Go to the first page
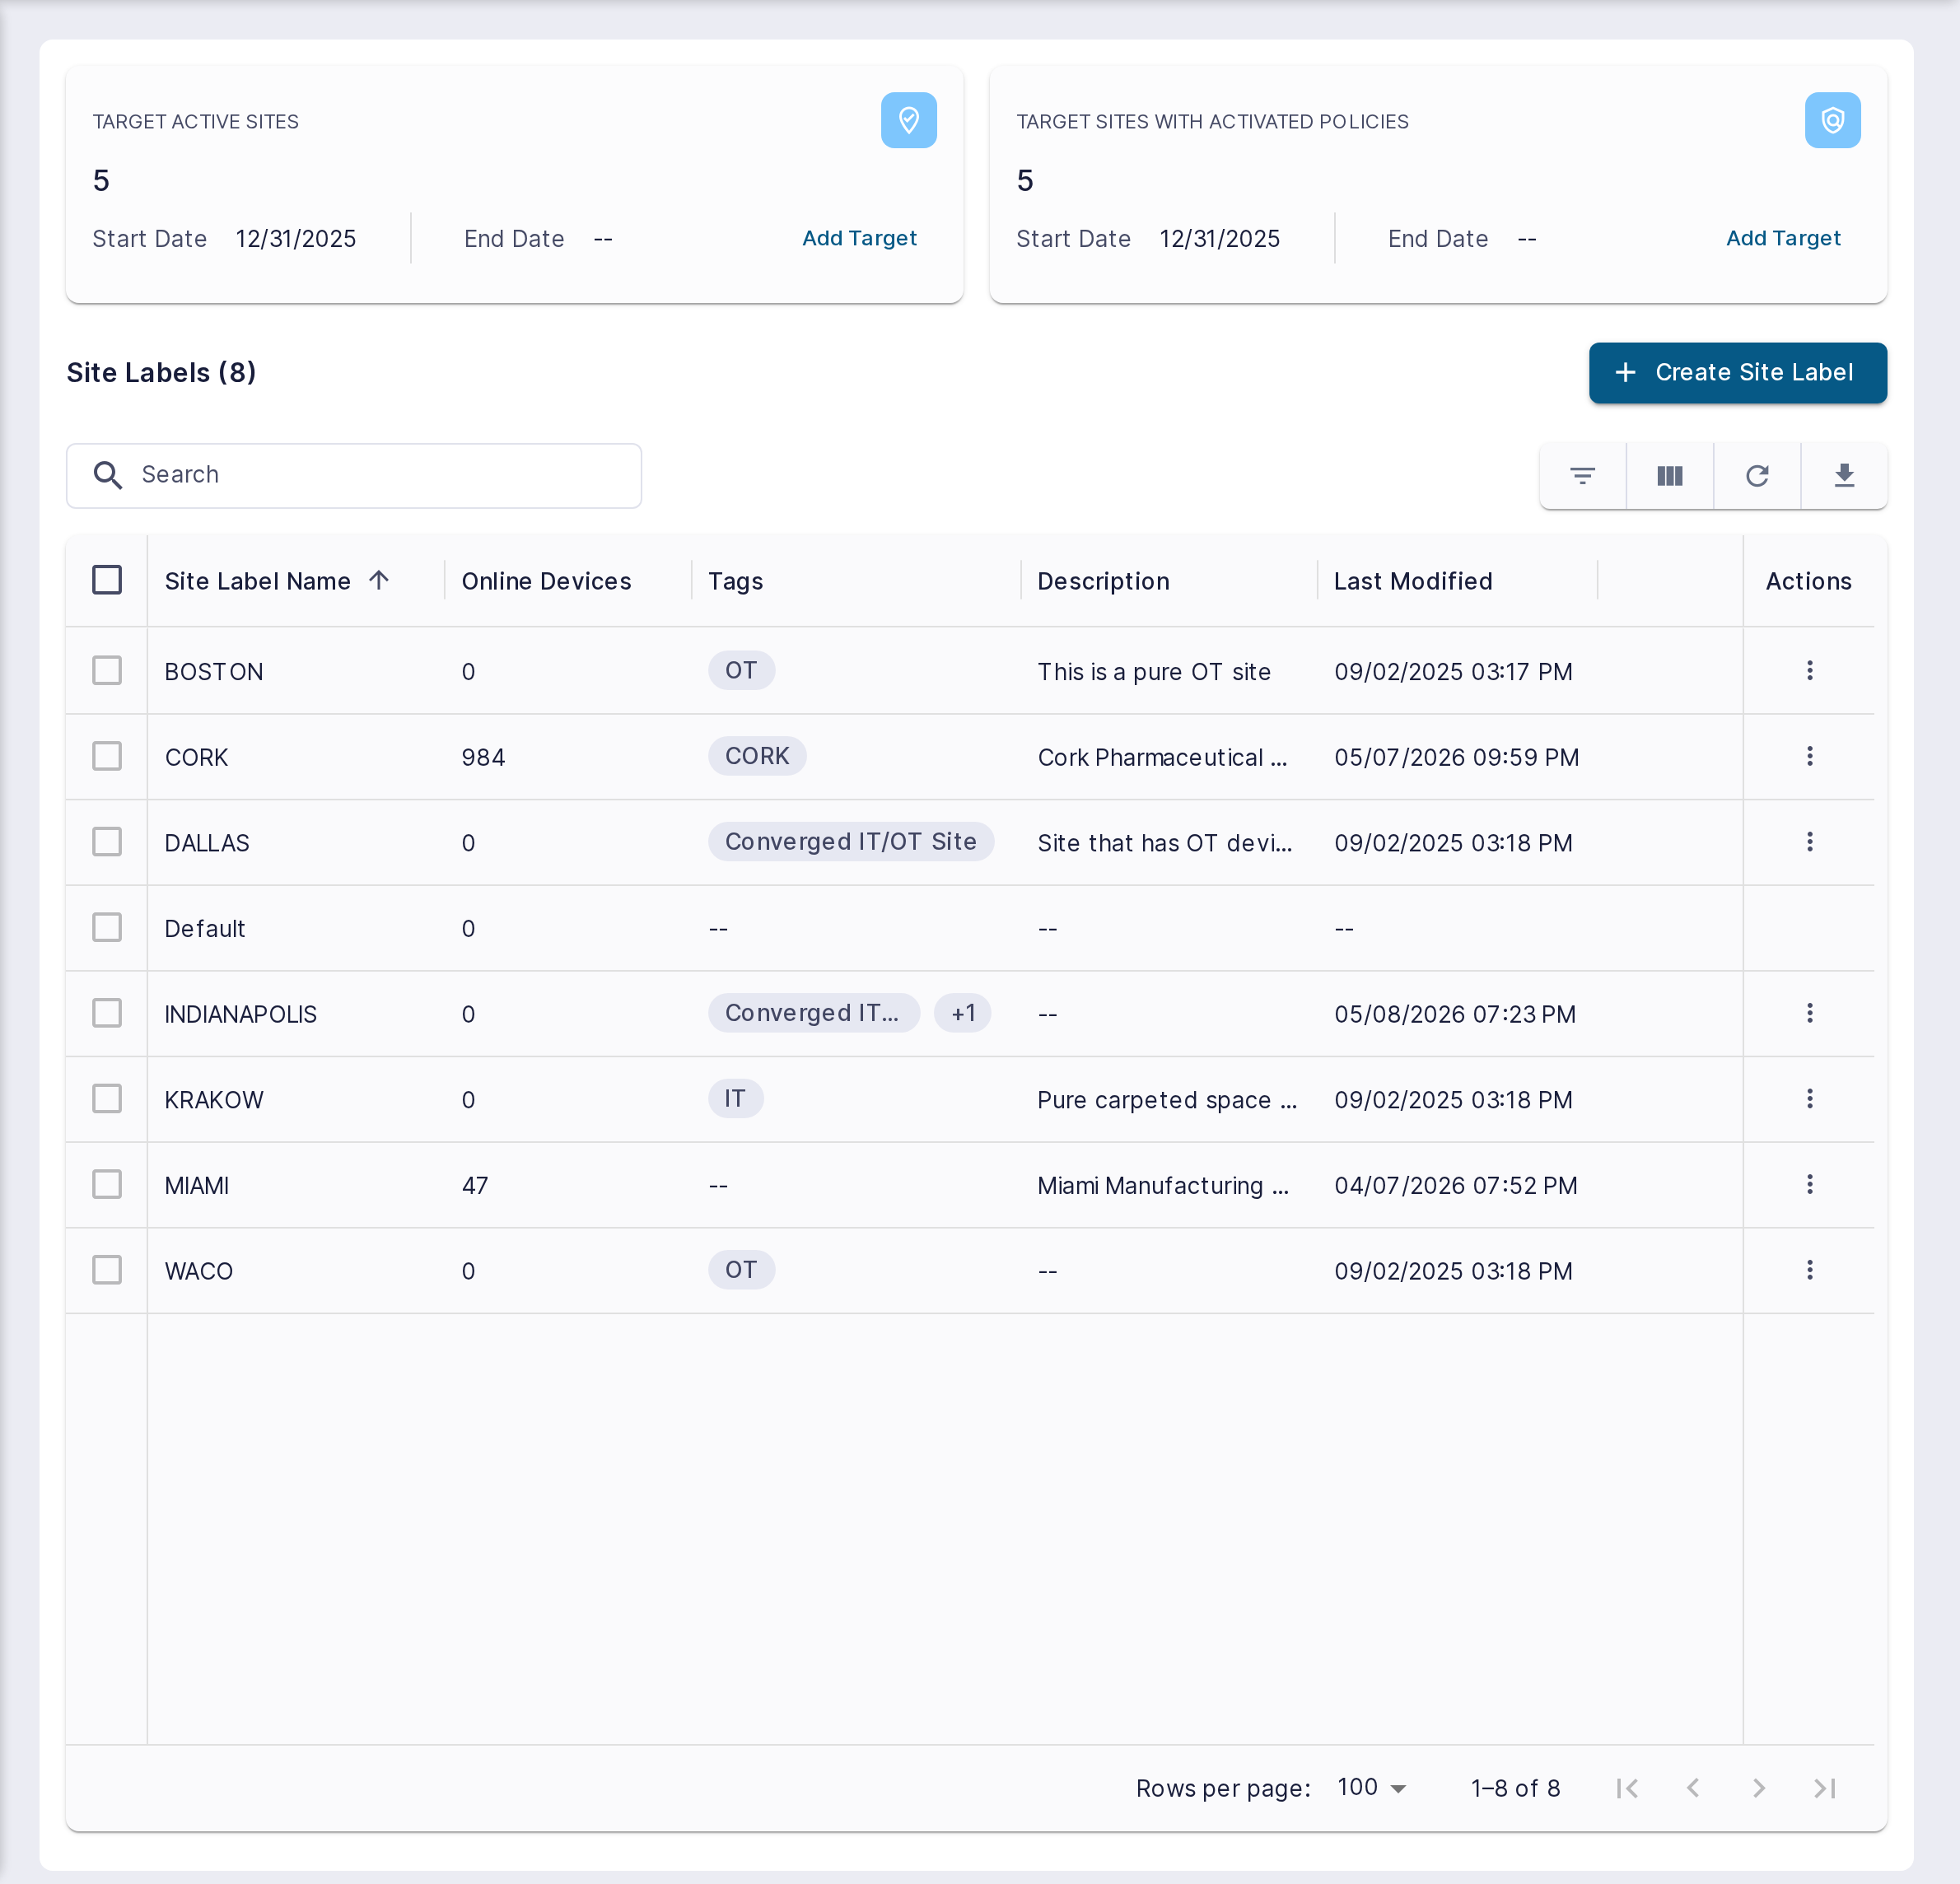Image resolution: width=1960 pixels, height=1884 pixels. (1627, 1788)
